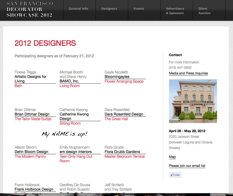The image size is (233, 196).
Task: Open The Tailor Made Suit(e) link
Action: 33,119
